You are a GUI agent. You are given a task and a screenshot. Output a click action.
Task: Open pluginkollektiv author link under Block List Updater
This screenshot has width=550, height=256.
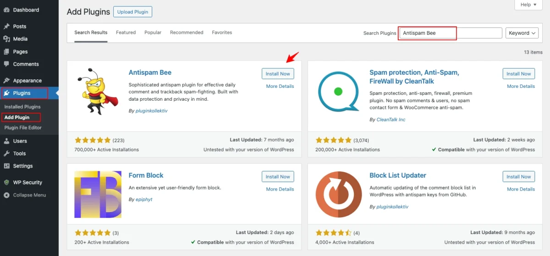392,207
